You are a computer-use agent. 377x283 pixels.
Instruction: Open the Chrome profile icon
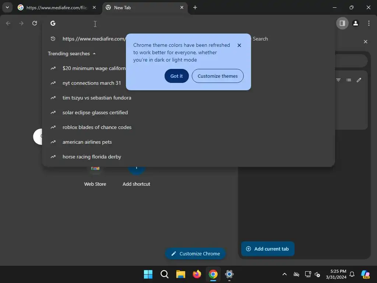[356, 23]
